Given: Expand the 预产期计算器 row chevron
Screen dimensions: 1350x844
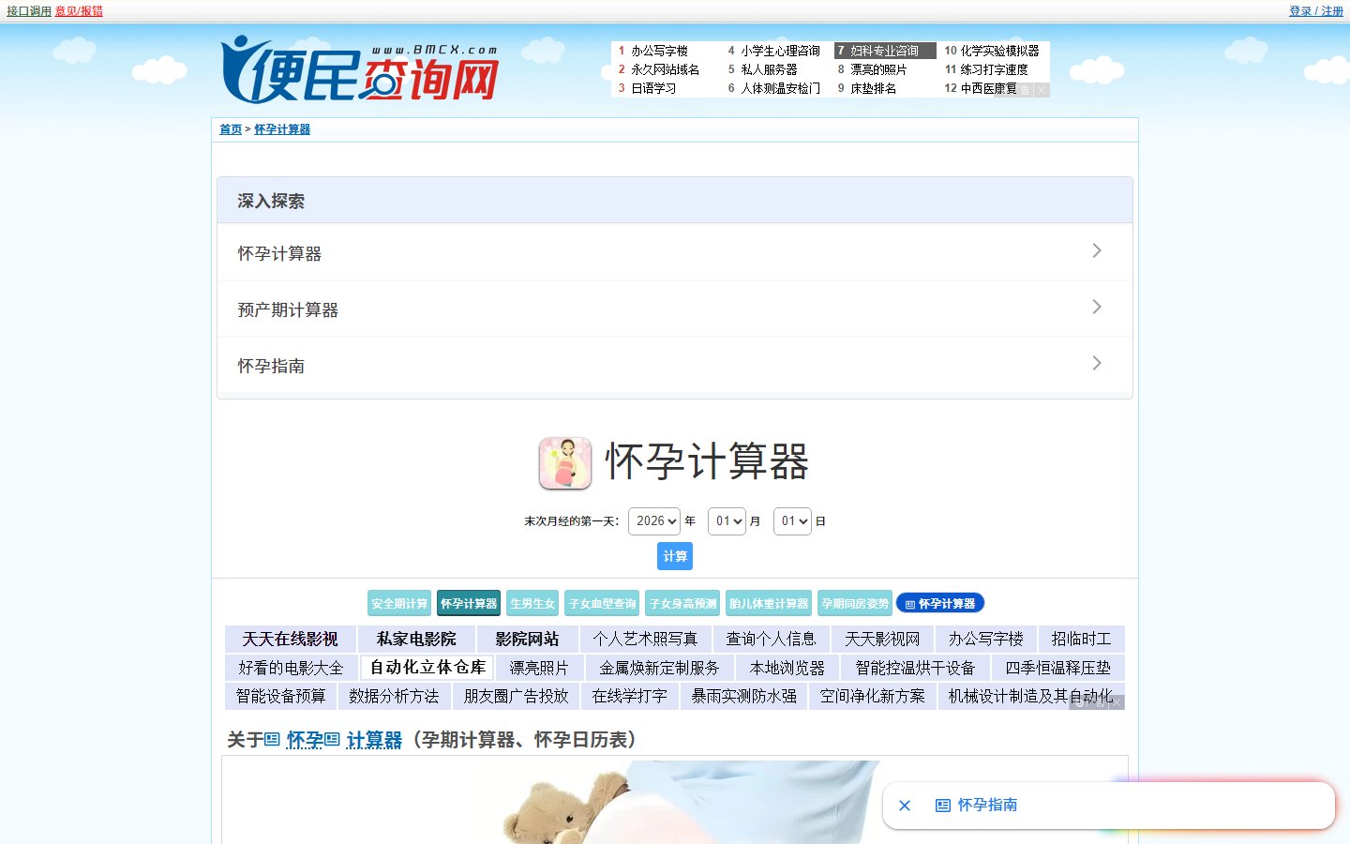Looking at the screenshot, I should 1097,307.
